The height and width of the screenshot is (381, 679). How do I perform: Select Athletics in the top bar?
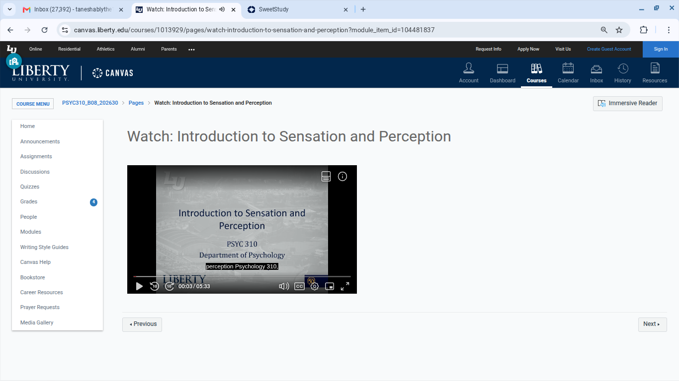click(x=105, y=49)
